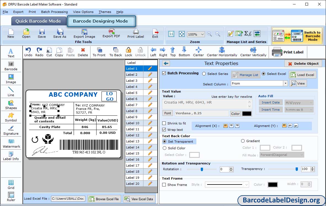
Task: Click the Load Excel File path field
Action: pos(68,199)
